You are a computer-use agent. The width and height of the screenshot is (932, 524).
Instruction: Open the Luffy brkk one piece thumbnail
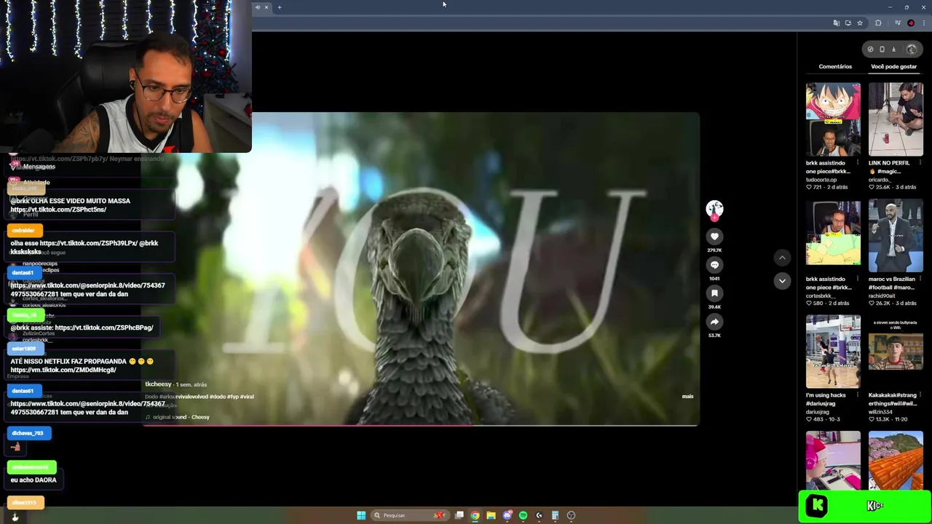coord(833,119)
